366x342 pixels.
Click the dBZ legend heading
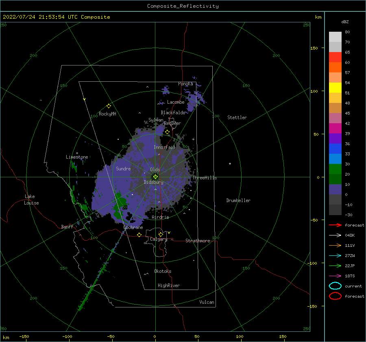345,22
